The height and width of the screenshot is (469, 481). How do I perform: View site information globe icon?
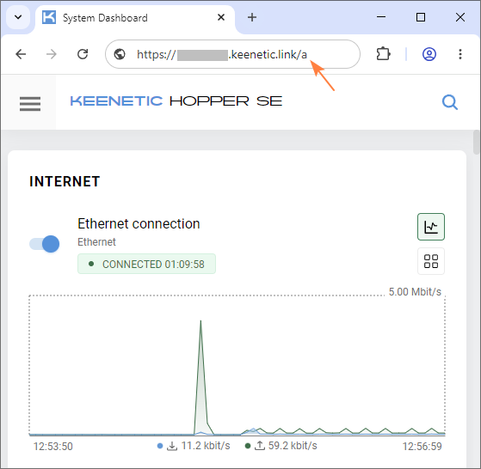120,54
